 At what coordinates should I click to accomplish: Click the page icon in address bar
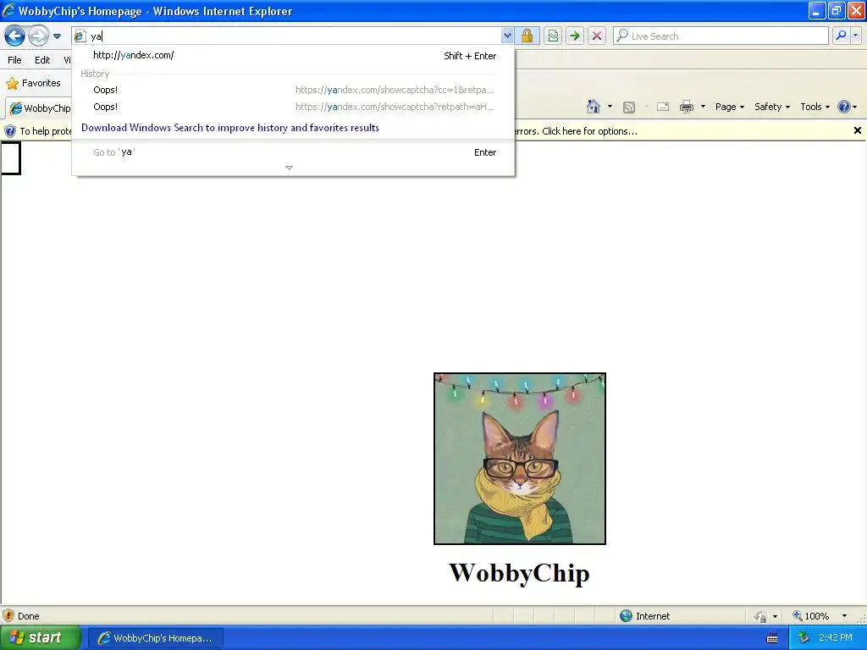[80, 36]
